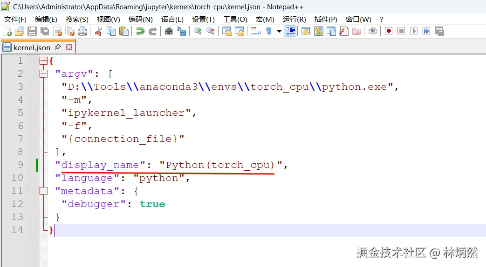Select the kernel.json document tab
The image size is (486, 267).
[32, 47]
